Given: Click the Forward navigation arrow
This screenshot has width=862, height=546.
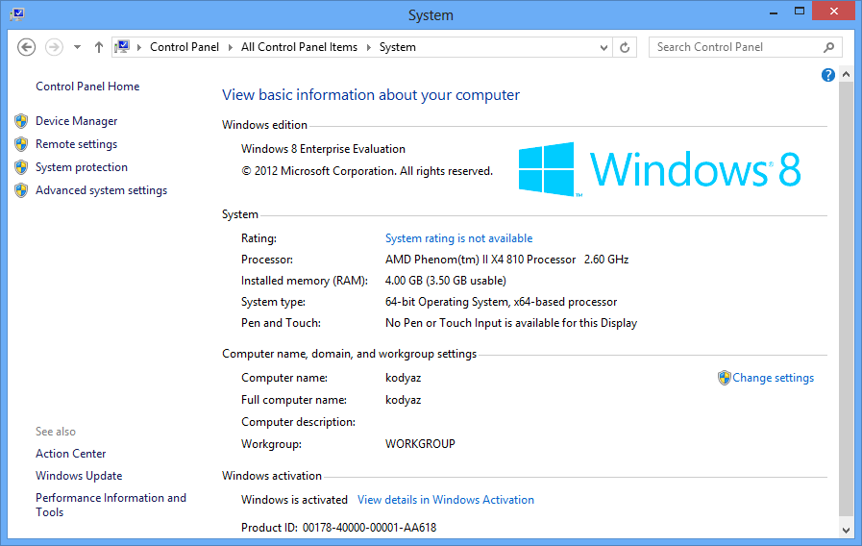Looking at the screenshot, I should 54,47.
